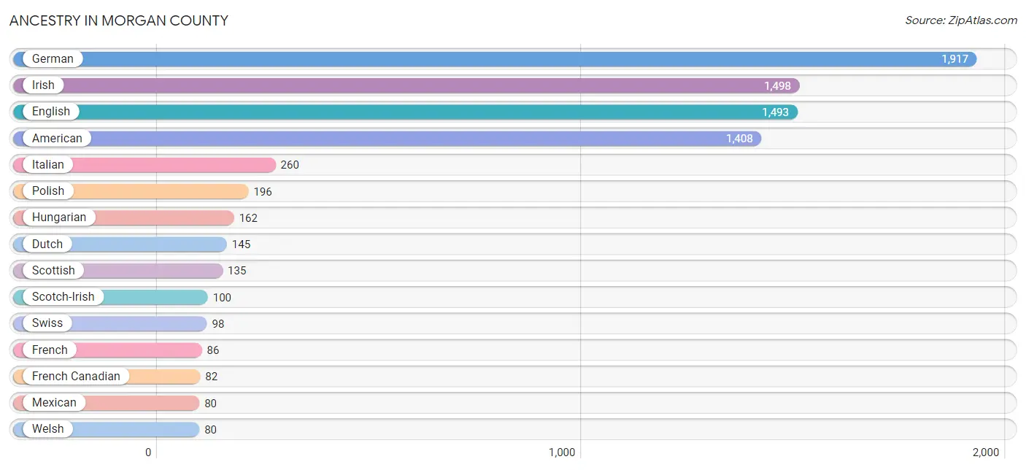Viewport: 1026px width, 470px height.
Task: Click the Scotch-Irish value 100
Action: pos(222,298)
